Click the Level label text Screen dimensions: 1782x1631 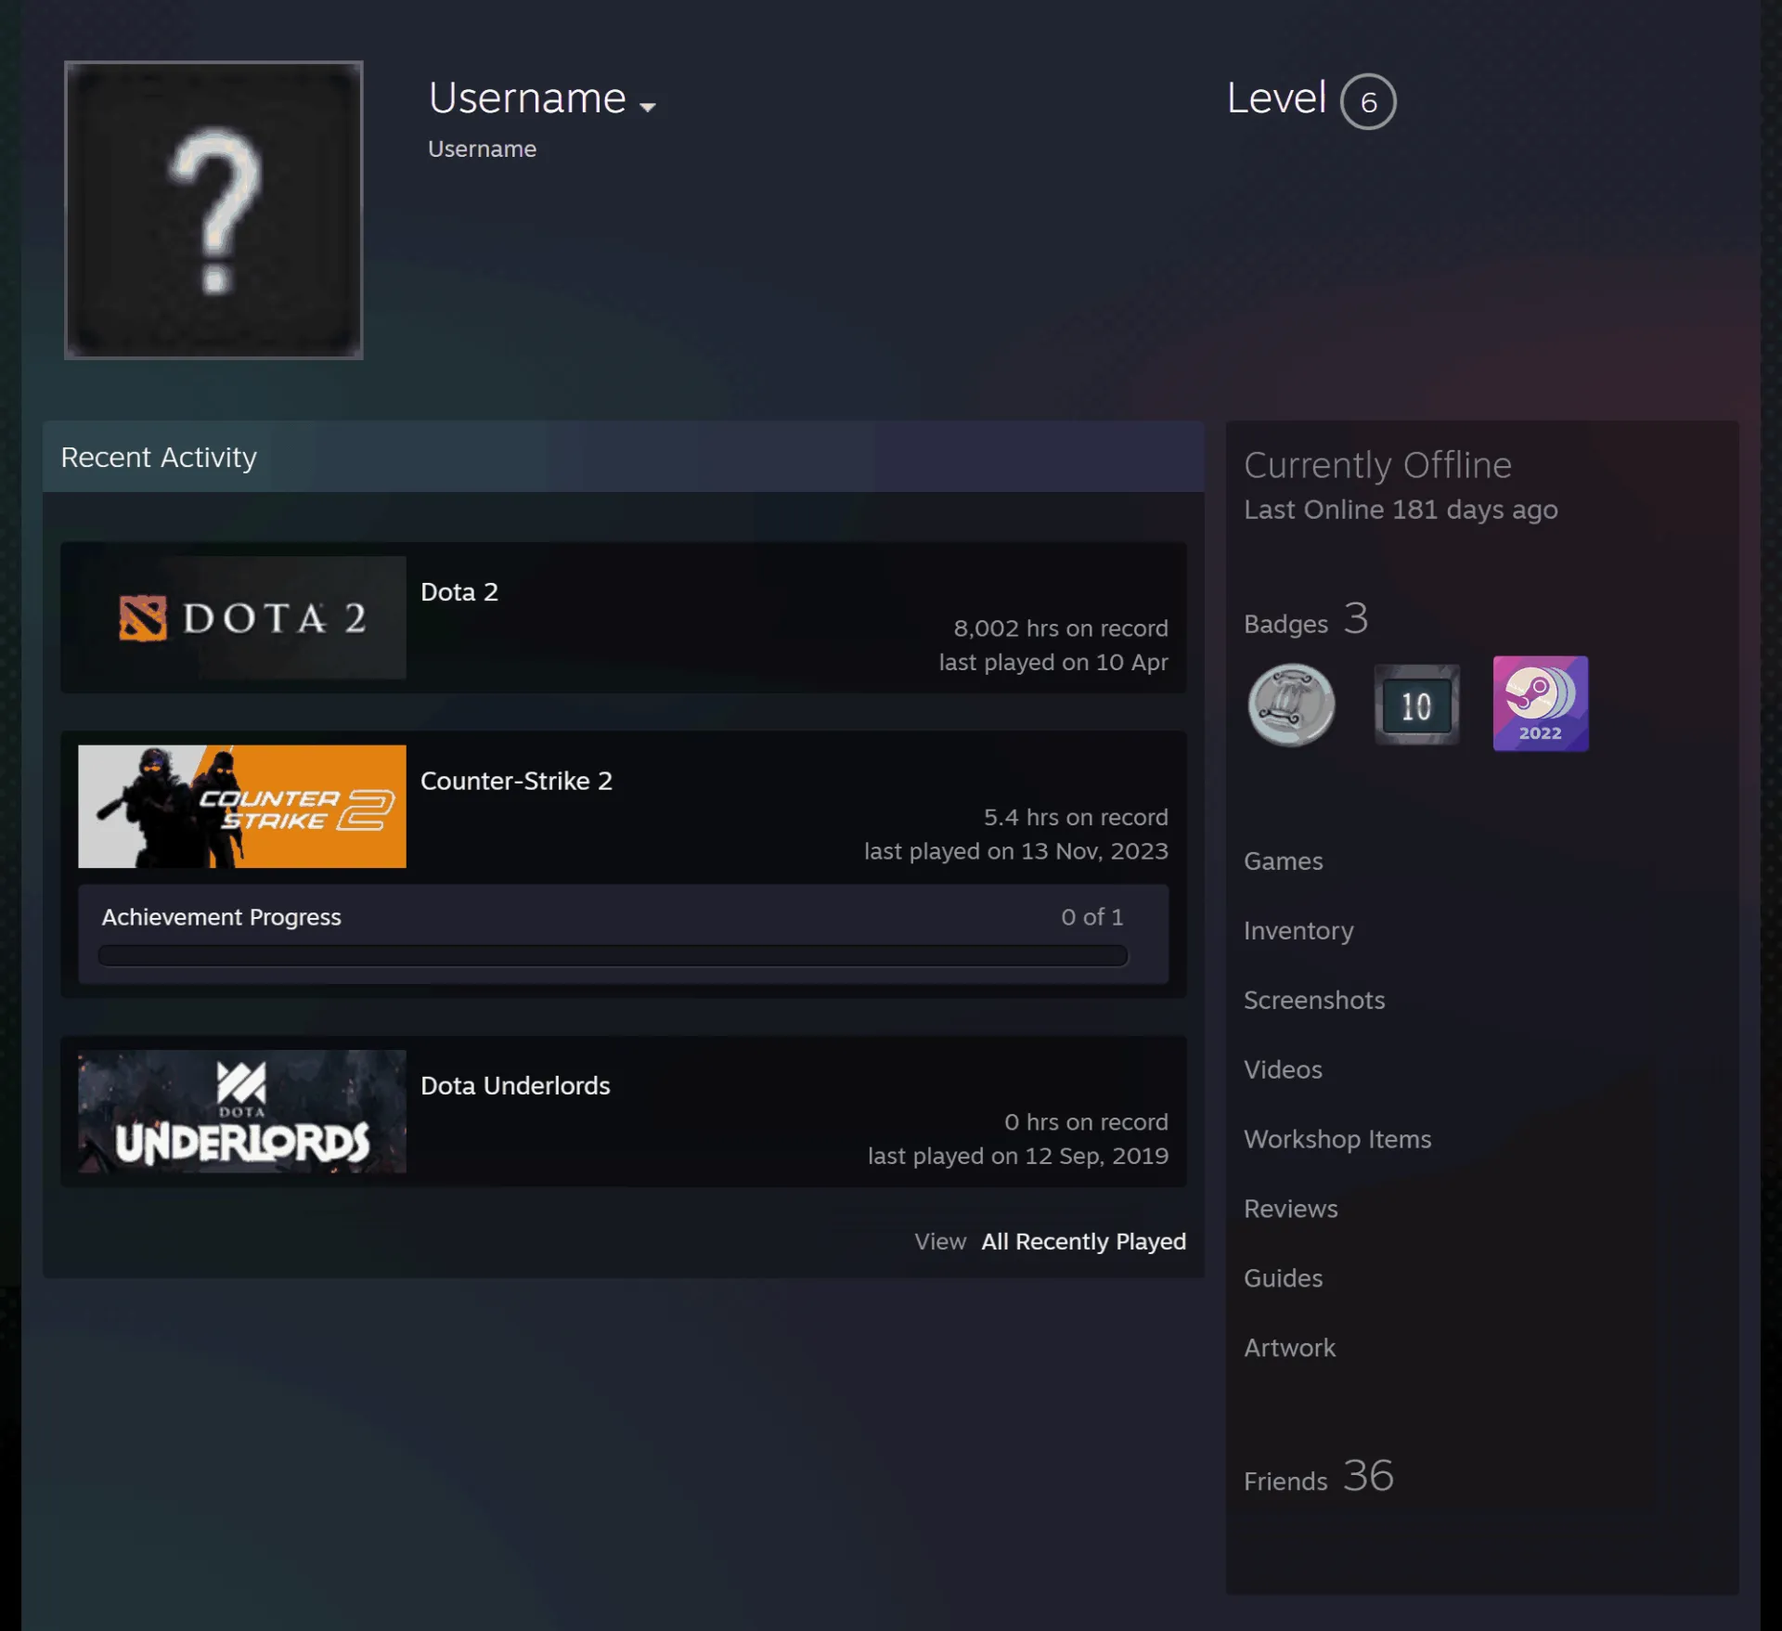(1277, 98)
